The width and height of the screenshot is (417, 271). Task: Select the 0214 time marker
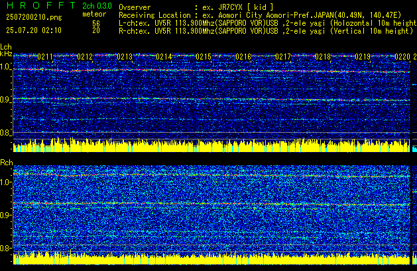(164, 57)
